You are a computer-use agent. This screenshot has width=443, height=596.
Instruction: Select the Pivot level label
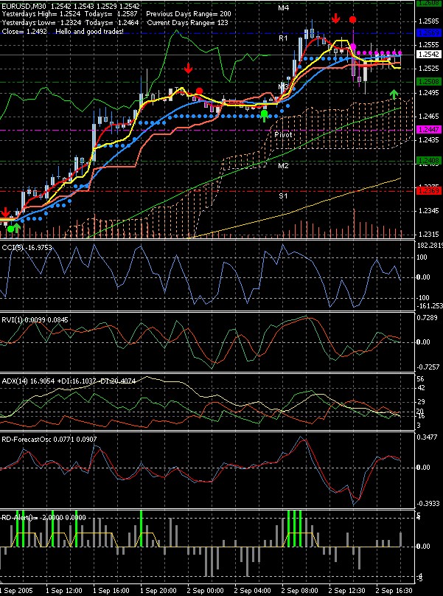(282, 134)
